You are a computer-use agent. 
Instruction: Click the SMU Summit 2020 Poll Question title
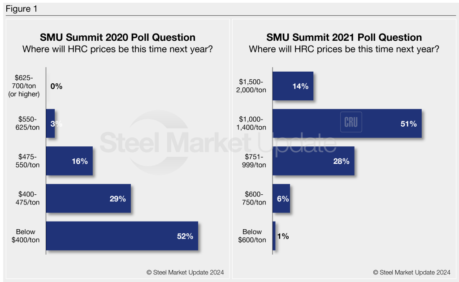coord(117,38)
